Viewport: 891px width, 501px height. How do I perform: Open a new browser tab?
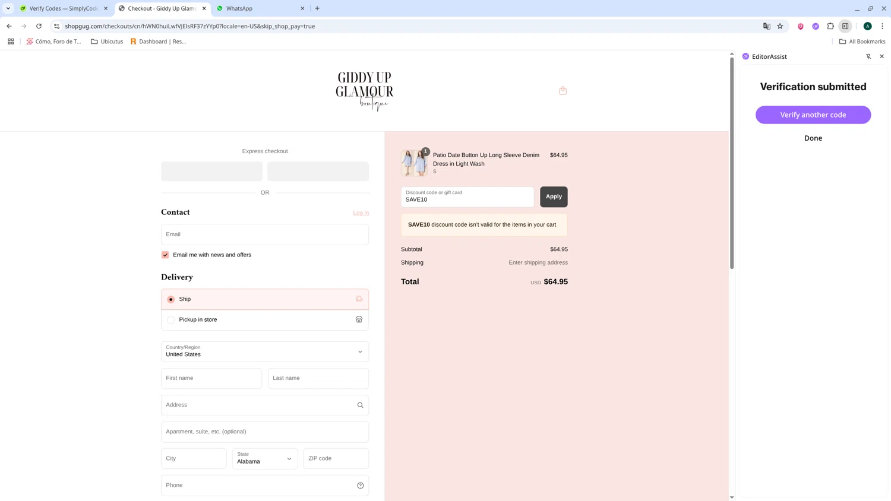click(317, 8)
